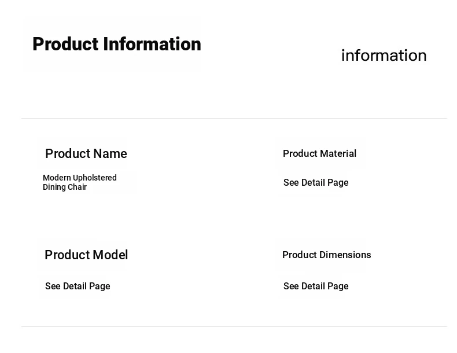Viewport: 457px width, 353px height.
Task: Click the word "Information" in the bold heading
Action: point(152,45)
